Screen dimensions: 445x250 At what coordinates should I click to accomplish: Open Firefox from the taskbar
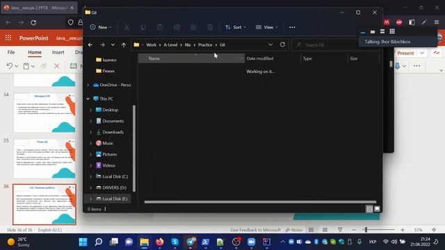160,242
